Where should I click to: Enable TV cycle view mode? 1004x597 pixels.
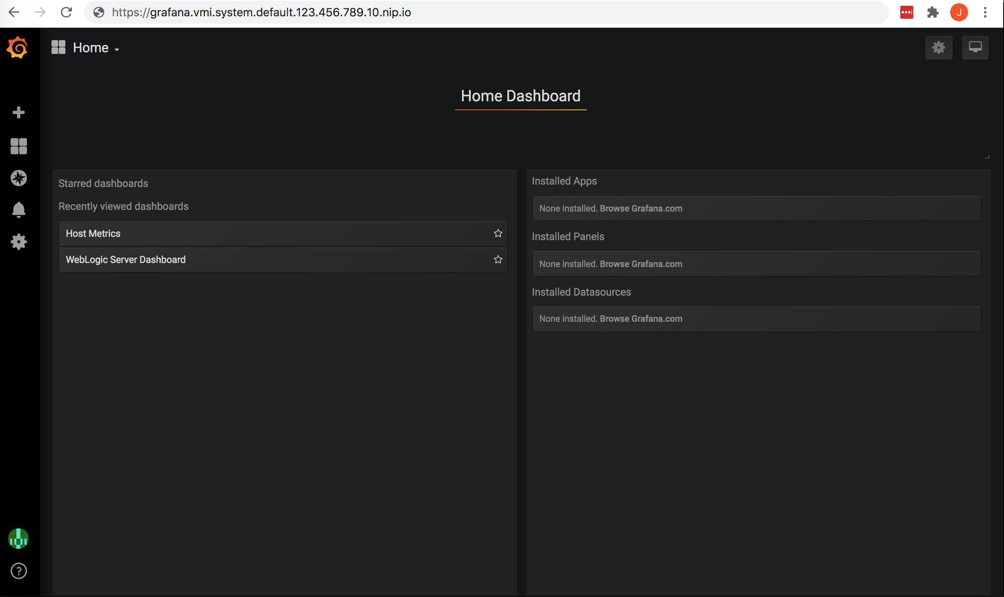tap(975, 47)
